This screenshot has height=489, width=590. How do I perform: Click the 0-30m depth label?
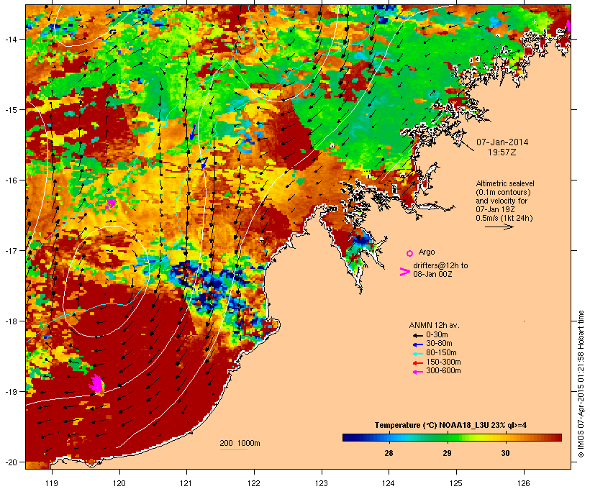437,335
